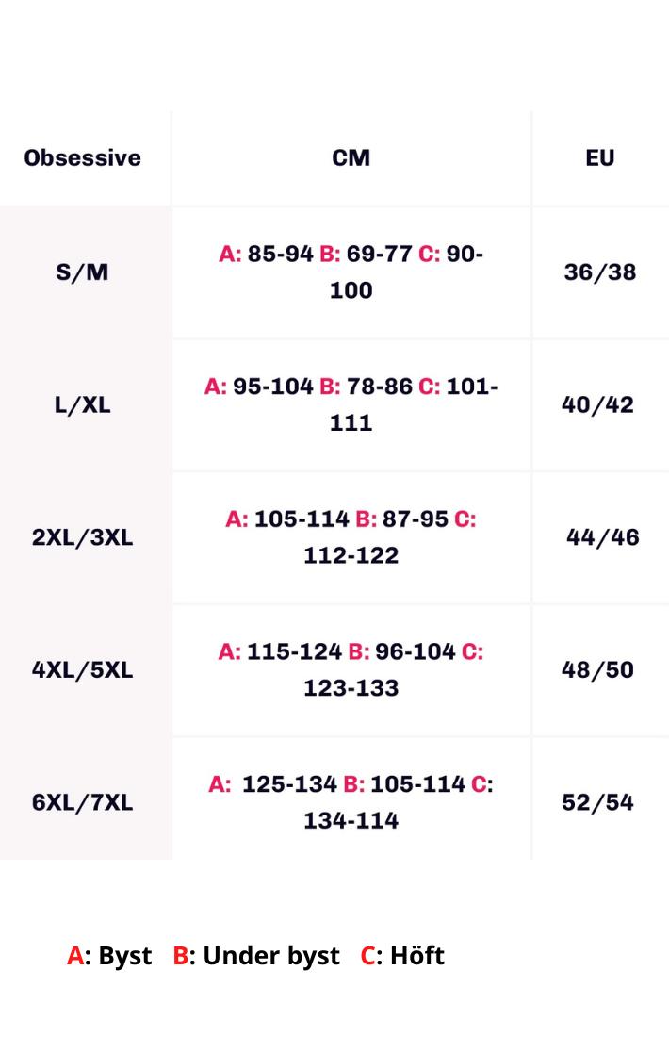Click the 44/46 EU size cell
This screenshot has width=669, height=1037.
tap(603, 537)
